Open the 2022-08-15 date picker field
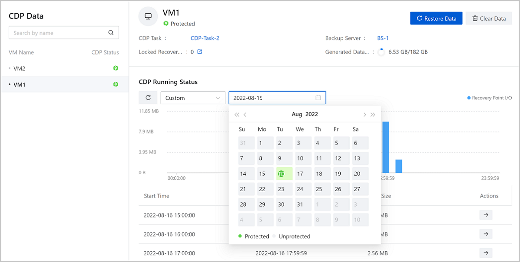The height and width of the screenshot is (262, 520). (x=273, y=98)
